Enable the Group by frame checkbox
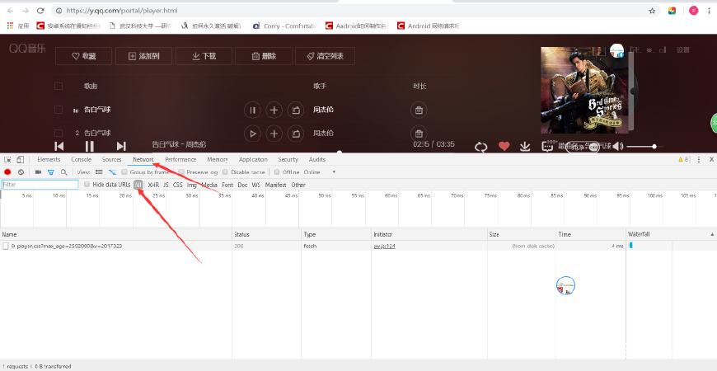Image resolution: width=717 pixels, height=371 pixels. point(124,172)
